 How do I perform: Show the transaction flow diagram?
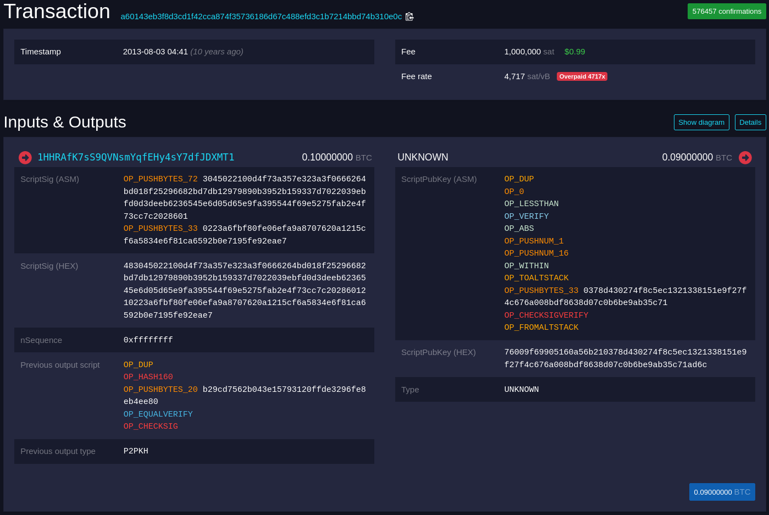pyautogui.click(x=701, y=123)
